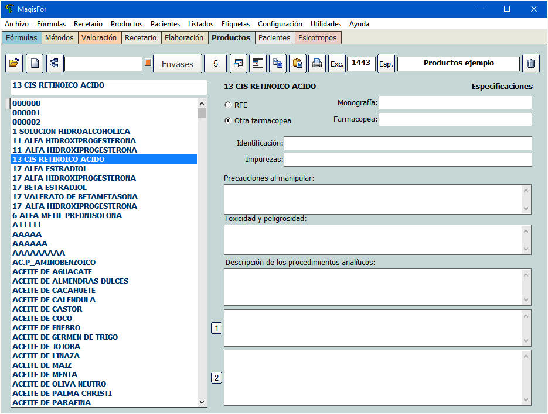This screenshot has height=414, width=548.
Task: Open the Configuración menu
Action: tap(280, 24)
